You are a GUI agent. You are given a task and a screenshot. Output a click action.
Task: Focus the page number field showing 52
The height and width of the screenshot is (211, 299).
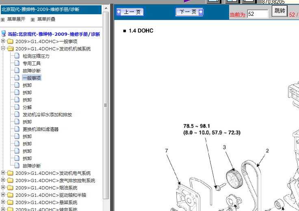(x=258, y=14)
